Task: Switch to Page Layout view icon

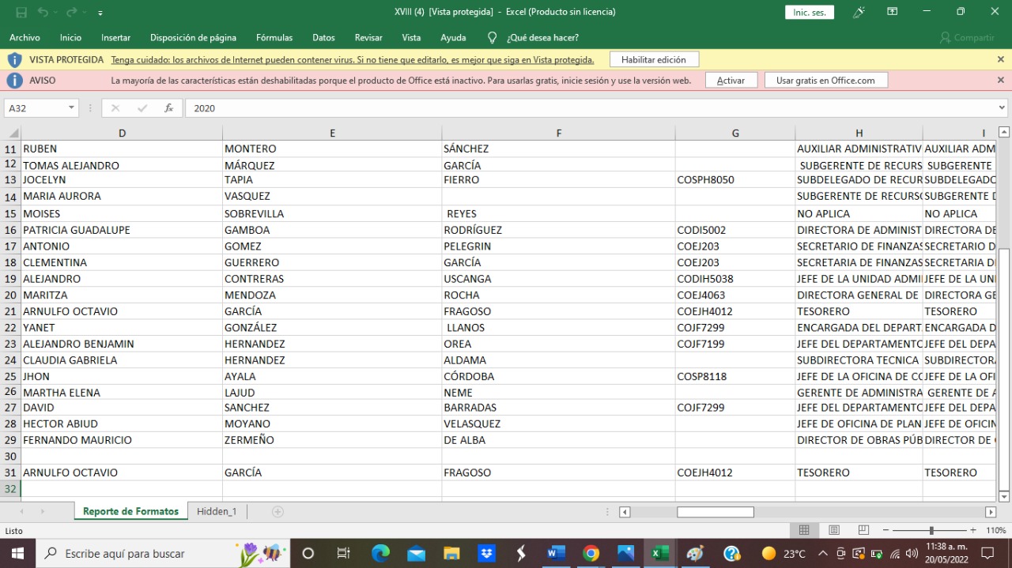Action: point(833,530)
